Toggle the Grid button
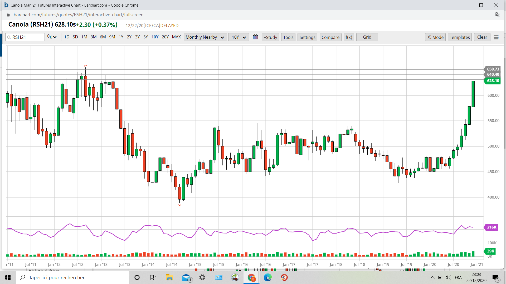The height and width of the screenshot is (284, 506). [367, 37]
